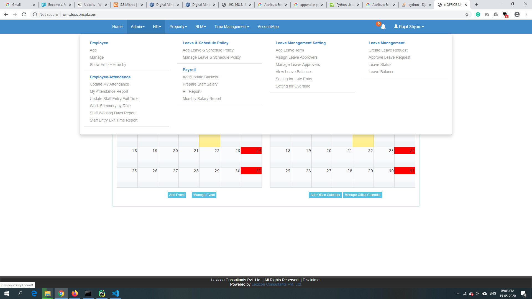Image resolution: width=532 pixels, height=299 pixels.
Task: Click Manage Event button
Action: click(204, 195)
